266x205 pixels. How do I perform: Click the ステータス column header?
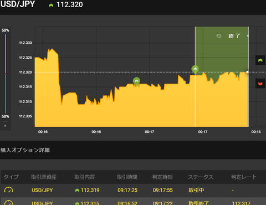(201, 177)
